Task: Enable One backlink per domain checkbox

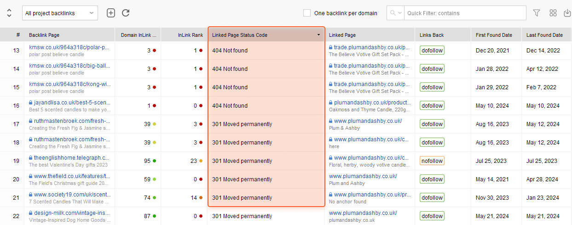Action: pos(307,13)
